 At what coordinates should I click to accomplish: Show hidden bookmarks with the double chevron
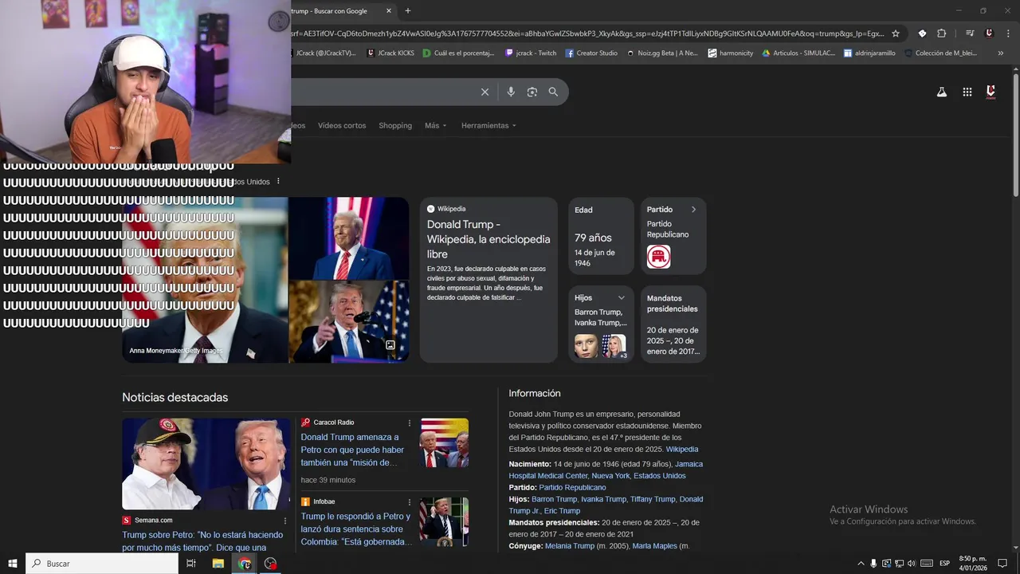[1001, 53]
